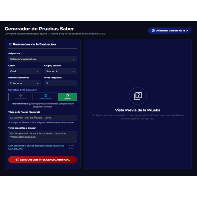Image resolution: width=197 pixels, height=197 pixels.
Task: Click the Tema Específico a Evaluar textarea
Action: click(x=42, y=137)
